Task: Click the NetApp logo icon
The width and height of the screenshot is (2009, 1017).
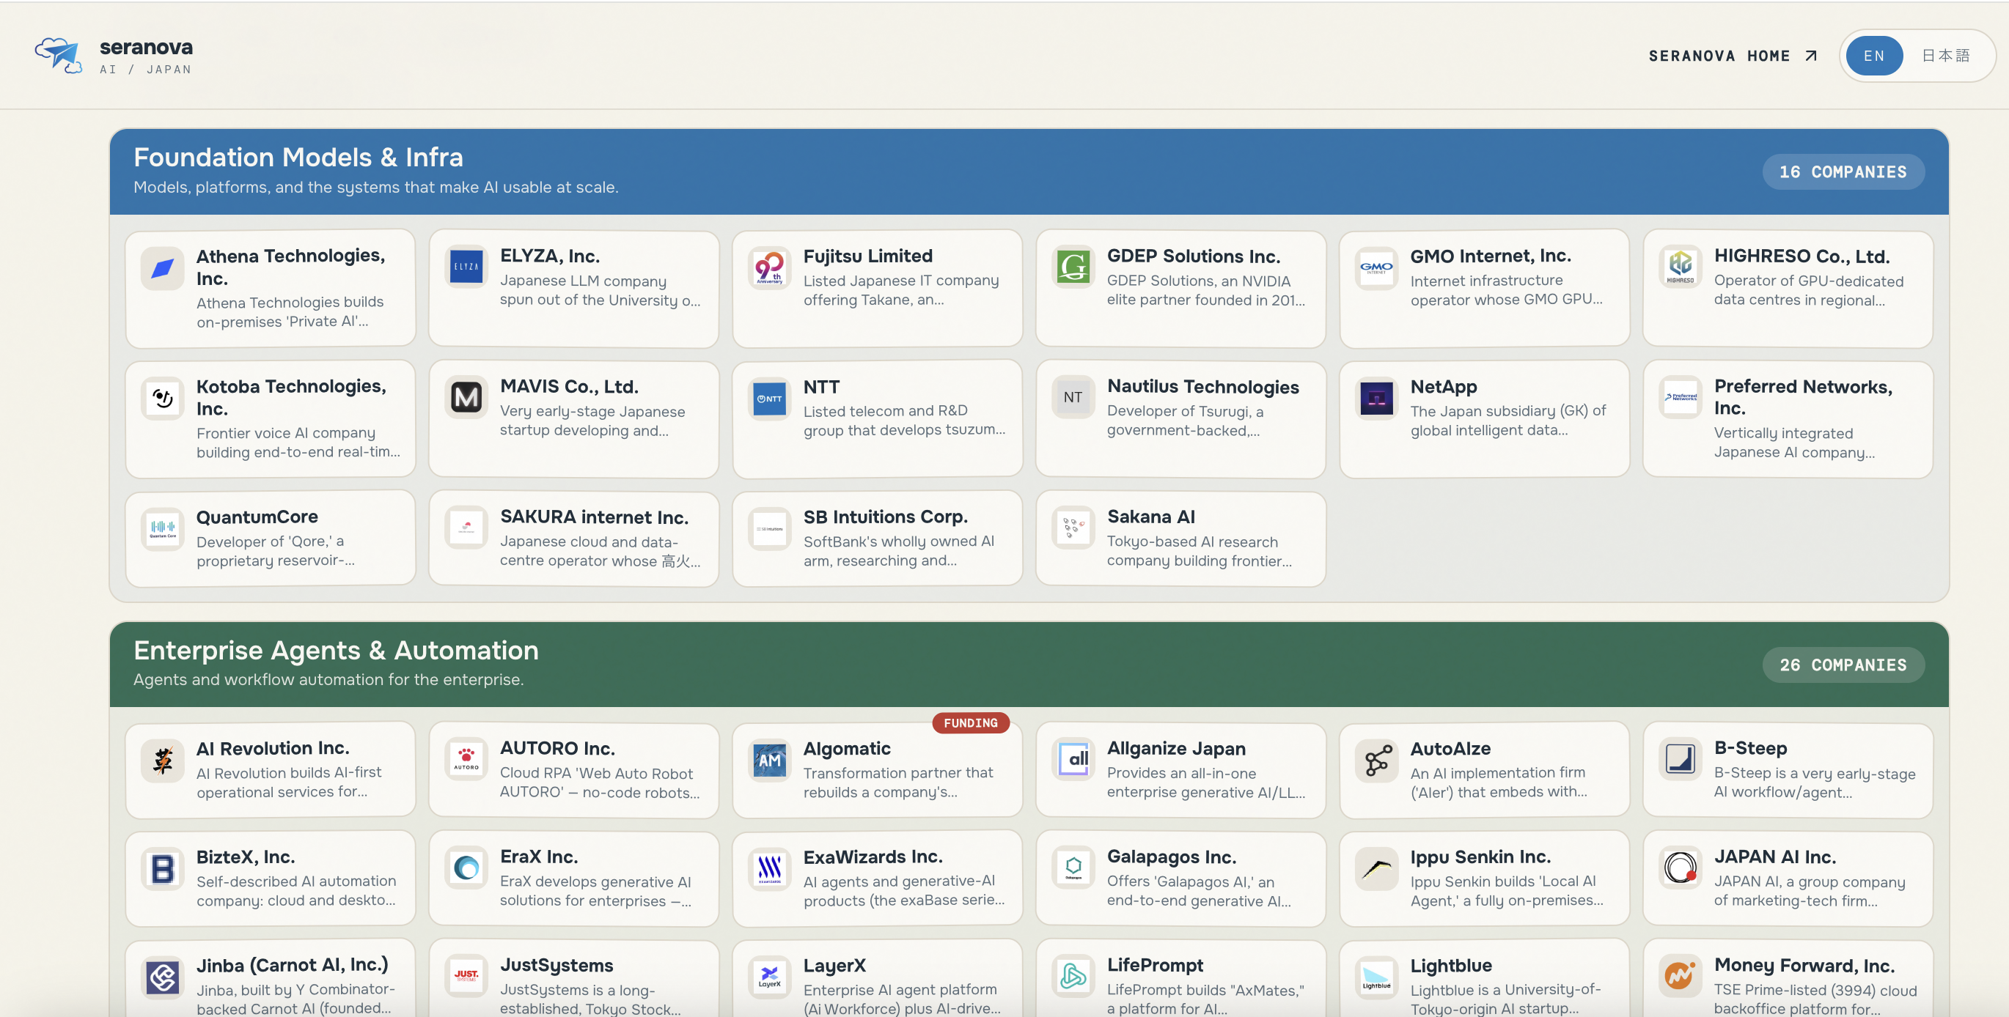Action: coord(1376,399)
